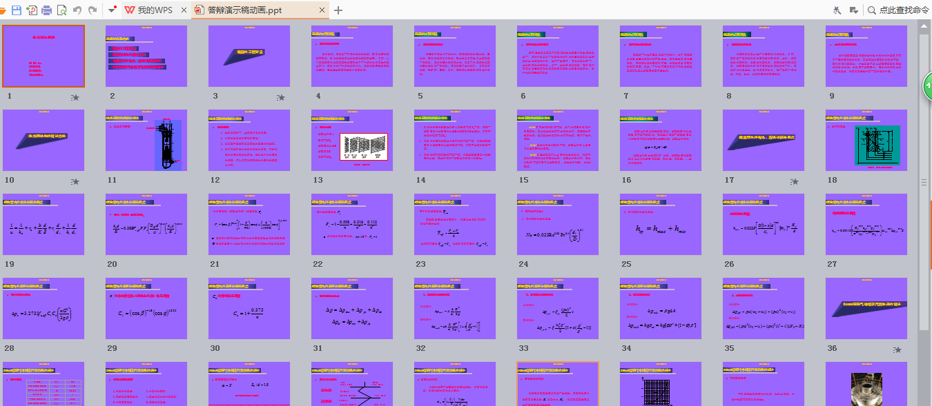This screenshot has height=406, width=932.
Task: Click the search magnifier icon
Action: point(872,10)
